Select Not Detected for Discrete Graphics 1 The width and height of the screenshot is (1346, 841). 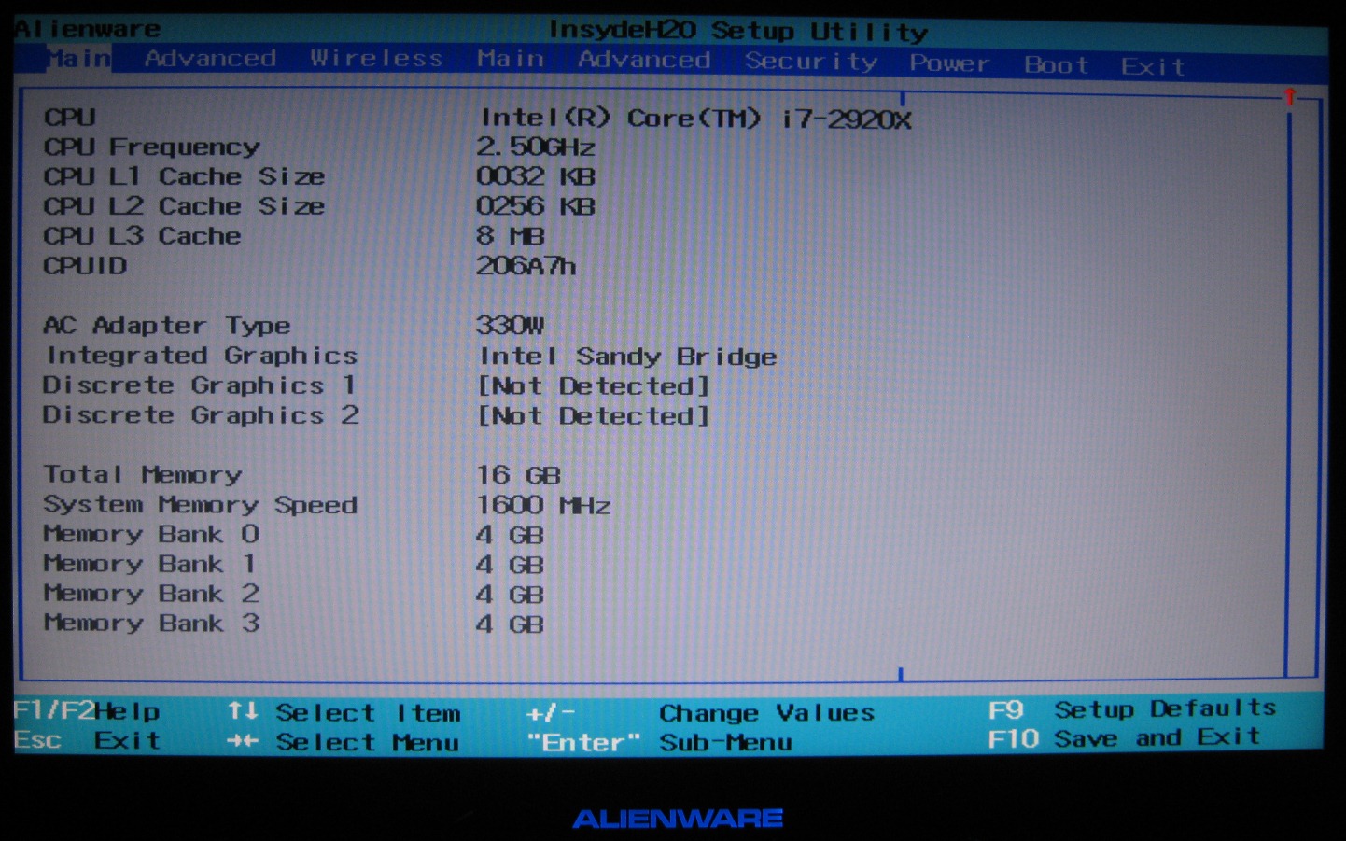point(594,386)
